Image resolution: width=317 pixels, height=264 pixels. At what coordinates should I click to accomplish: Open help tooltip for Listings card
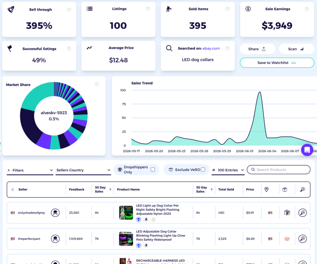[148, 9]
